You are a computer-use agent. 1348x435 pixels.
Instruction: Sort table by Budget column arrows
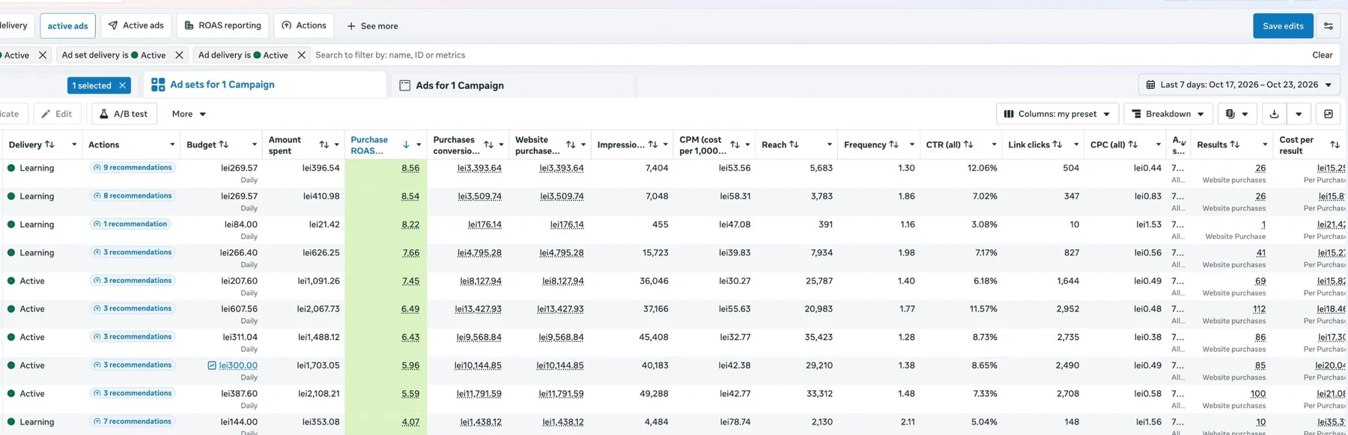click(223, 145)
